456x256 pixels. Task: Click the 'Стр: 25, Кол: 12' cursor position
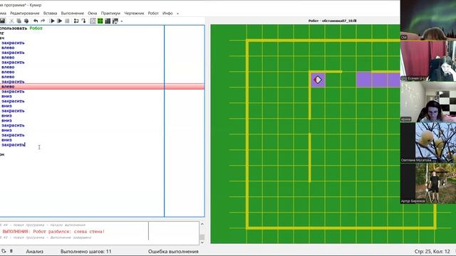pos(432,251)
